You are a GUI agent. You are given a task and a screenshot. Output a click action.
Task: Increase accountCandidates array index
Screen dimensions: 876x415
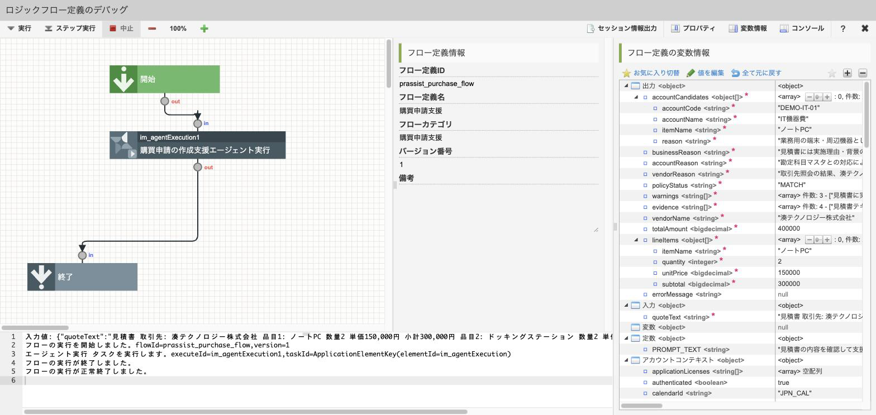(x=827, y=97)
